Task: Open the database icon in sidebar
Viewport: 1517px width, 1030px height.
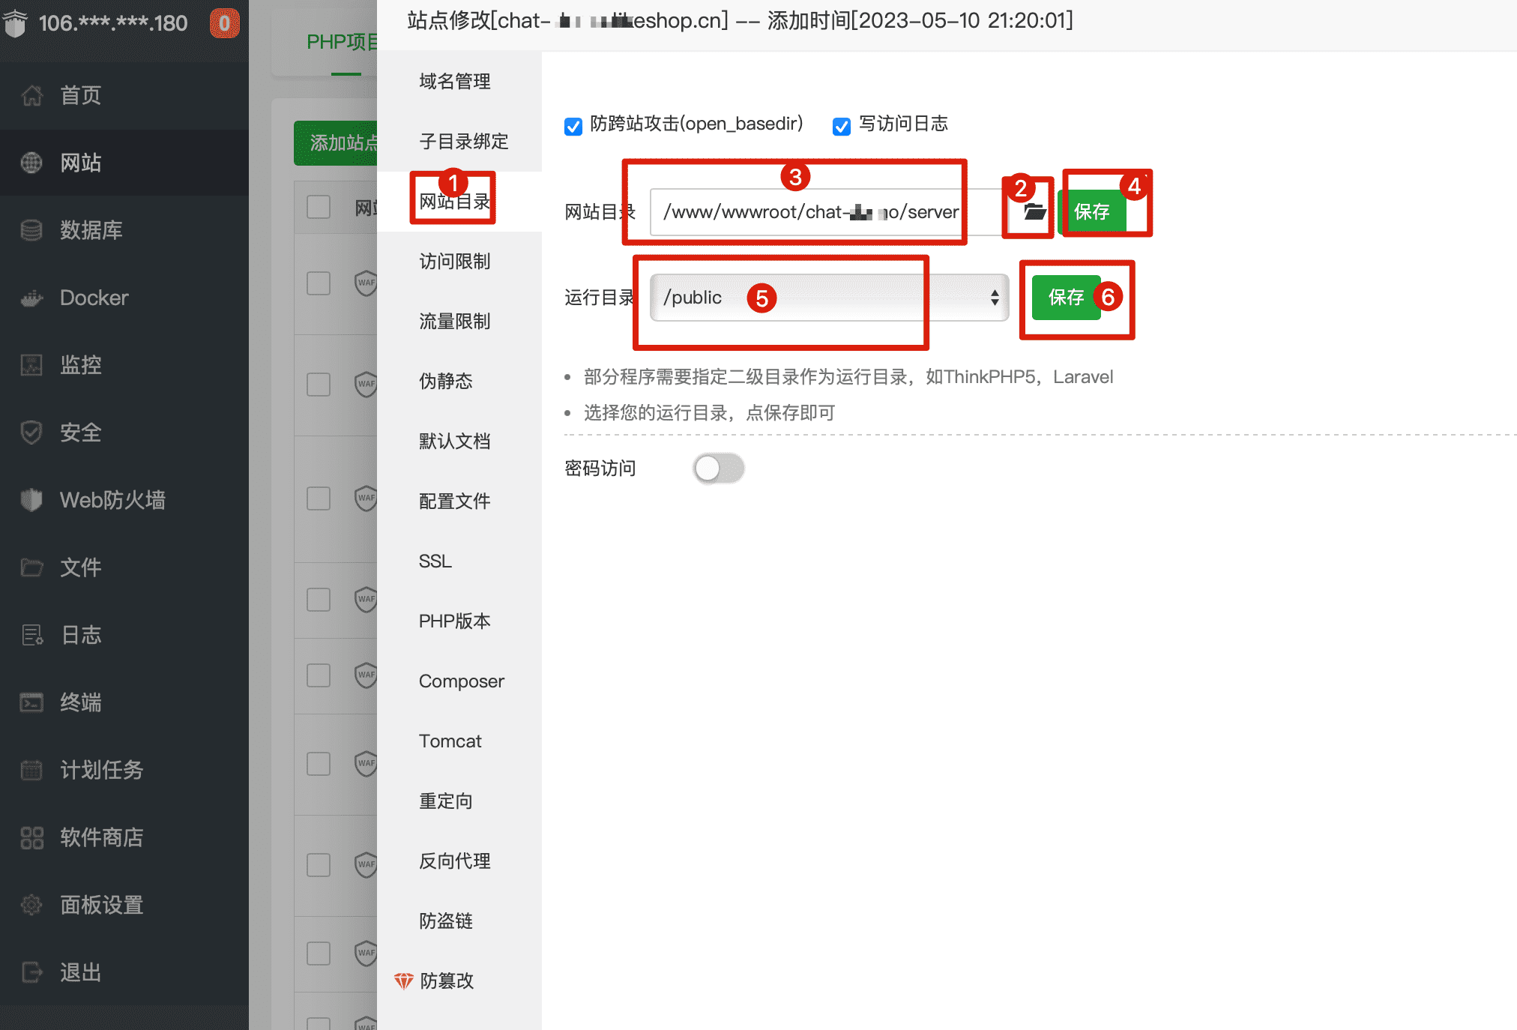Action: tap(31, 230)
